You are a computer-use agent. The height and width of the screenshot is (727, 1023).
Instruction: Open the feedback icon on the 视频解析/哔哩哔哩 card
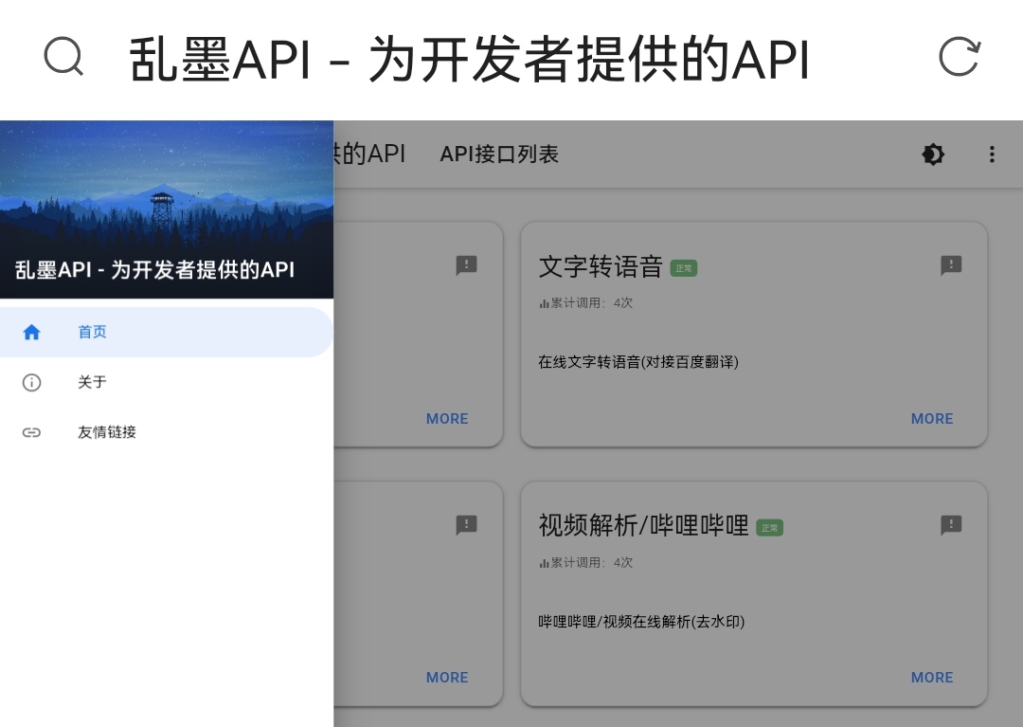[951, 525]
